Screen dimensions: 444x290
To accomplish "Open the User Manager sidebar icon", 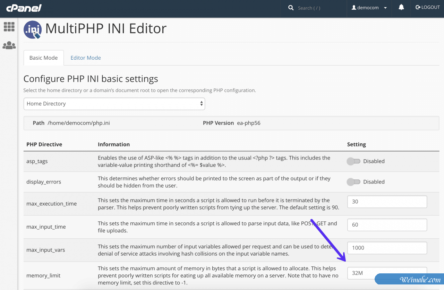I will pyautogui.click(x=9, y=45).
